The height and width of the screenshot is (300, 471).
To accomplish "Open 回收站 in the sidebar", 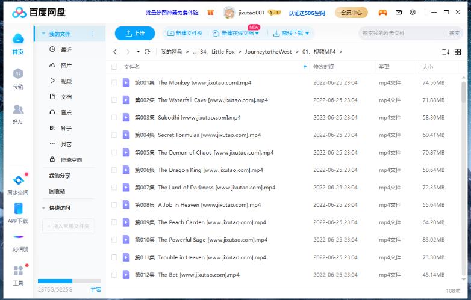I will tap(57, 191).
